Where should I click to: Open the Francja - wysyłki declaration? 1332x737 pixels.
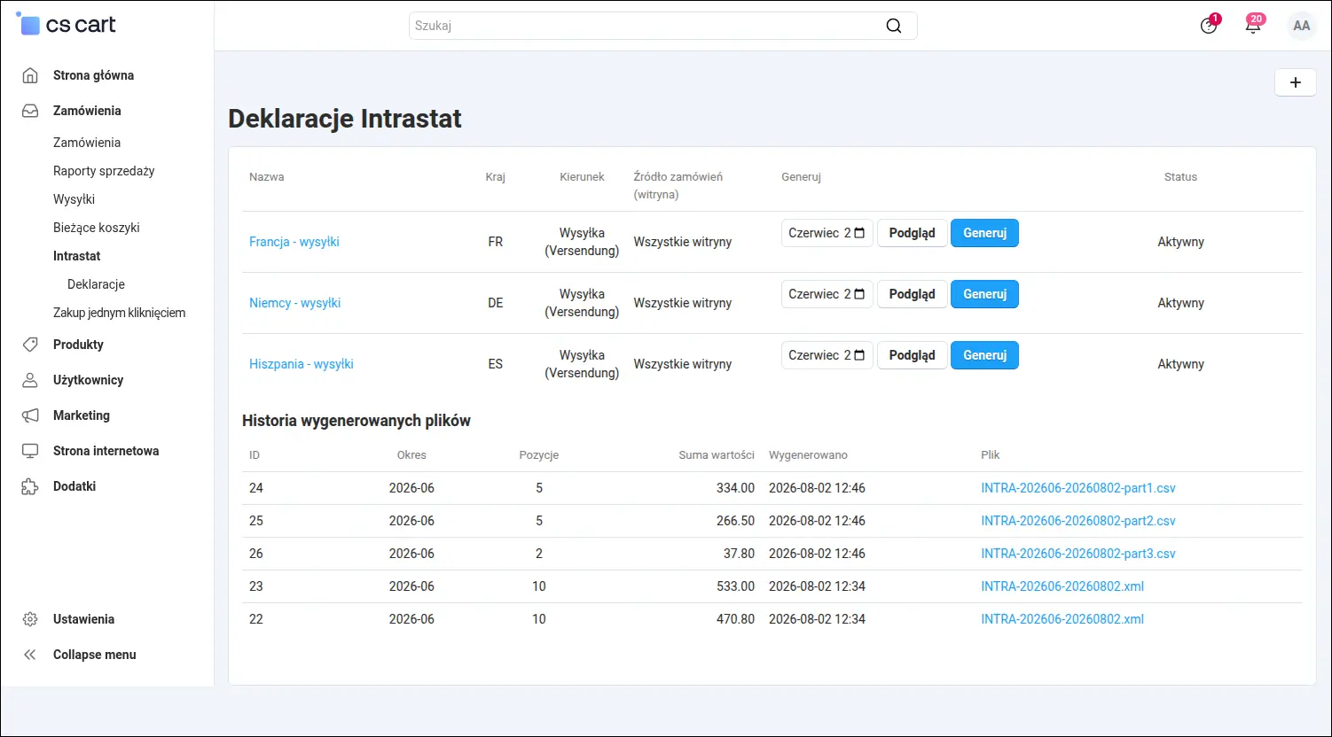click(x=294, y=242)
